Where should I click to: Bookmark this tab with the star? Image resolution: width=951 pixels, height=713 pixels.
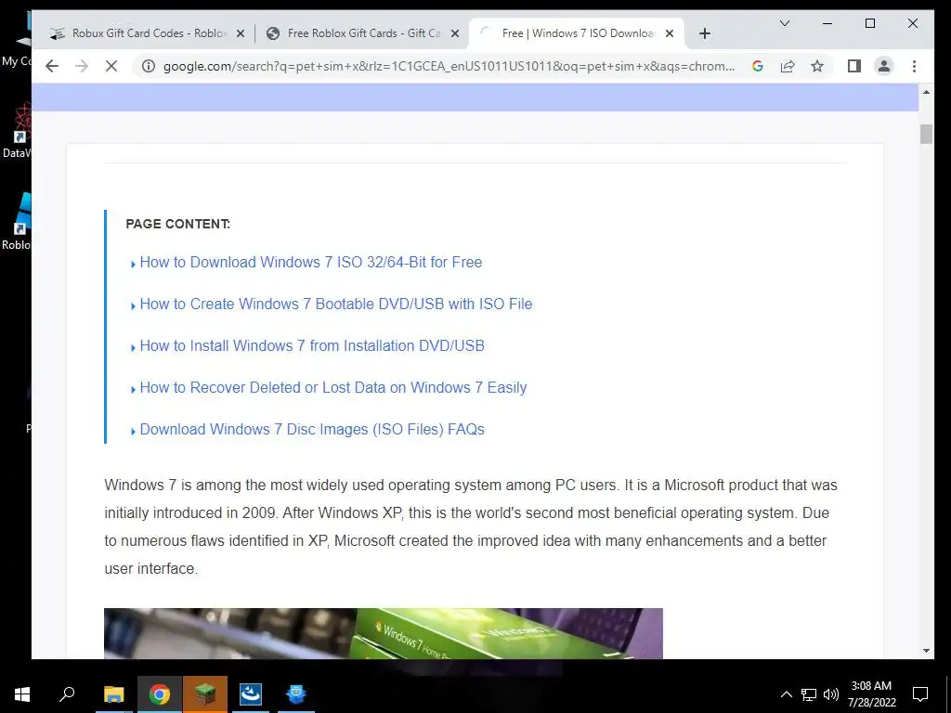817,66
